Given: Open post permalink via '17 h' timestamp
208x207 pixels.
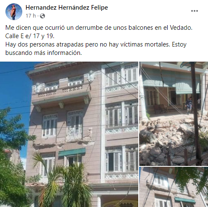Looking at the screenshot, I should click(x=31, y=16).
